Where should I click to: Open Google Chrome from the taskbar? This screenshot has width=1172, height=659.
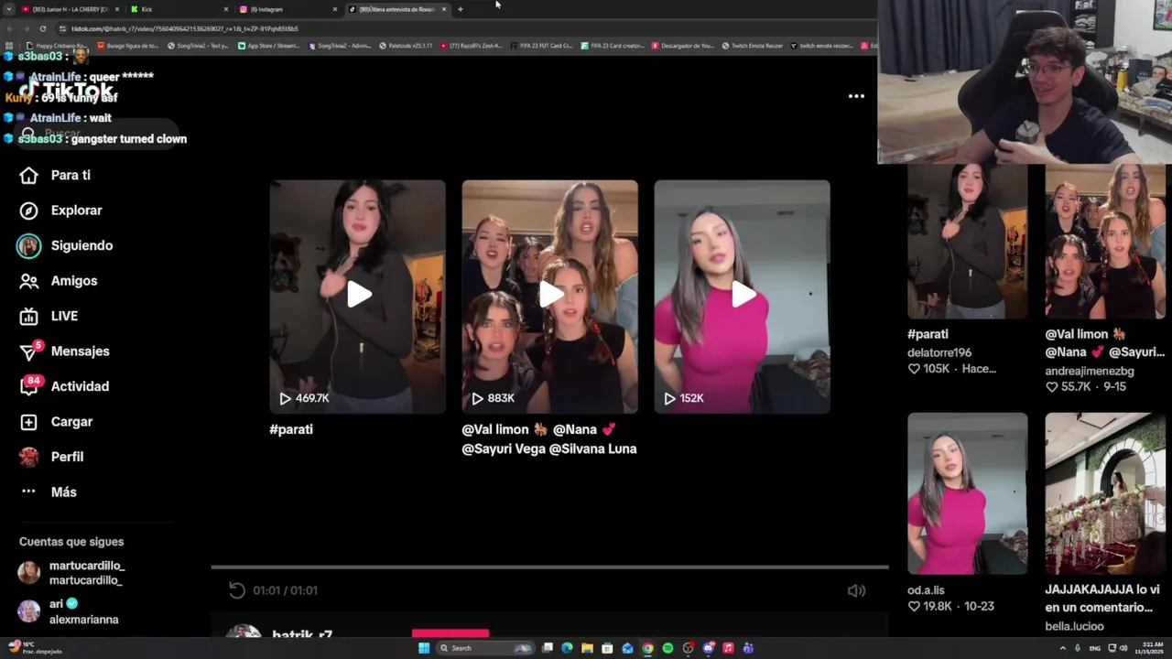[647, 648]
